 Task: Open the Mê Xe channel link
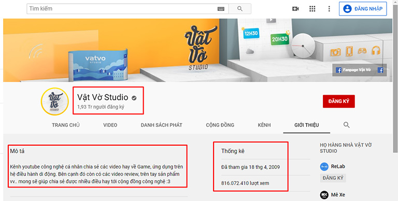point(338,195)
